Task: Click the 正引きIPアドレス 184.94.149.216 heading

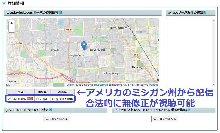Action: (x=151, y=110)
